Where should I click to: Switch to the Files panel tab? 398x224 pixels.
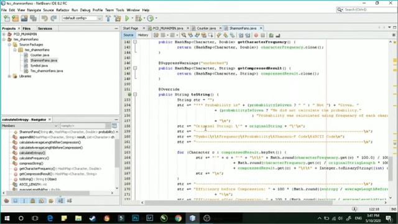tap(27, 29)
